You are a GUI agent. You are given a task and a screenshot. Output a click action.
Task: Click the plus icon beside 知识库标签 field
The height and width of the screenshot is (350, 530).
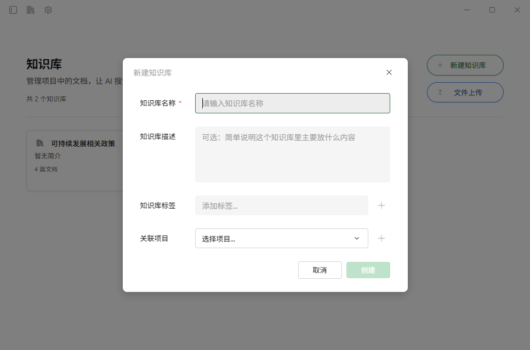click(381, 205)
